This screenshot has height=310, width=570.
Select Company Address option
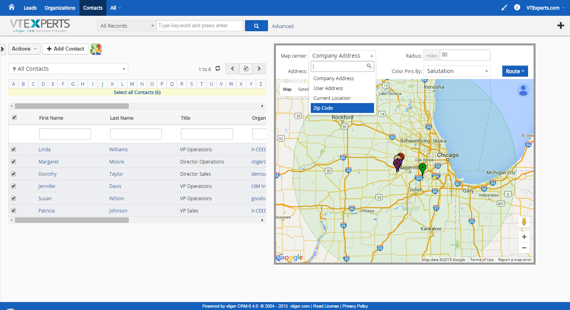(342, 79)
